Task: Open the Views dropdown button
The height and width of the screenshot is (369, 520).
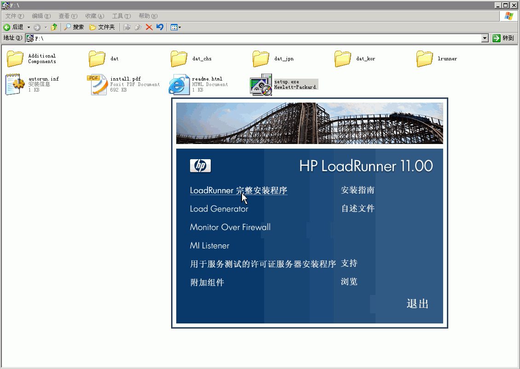Action: click(175, 27)
